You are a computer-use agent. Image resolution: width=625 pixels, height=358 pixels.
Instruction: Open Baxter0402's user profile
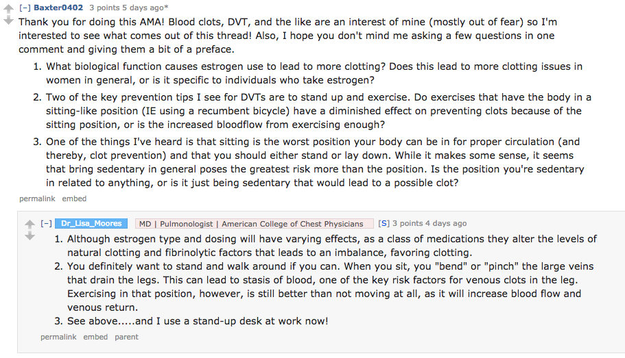(x=58, y=8)
